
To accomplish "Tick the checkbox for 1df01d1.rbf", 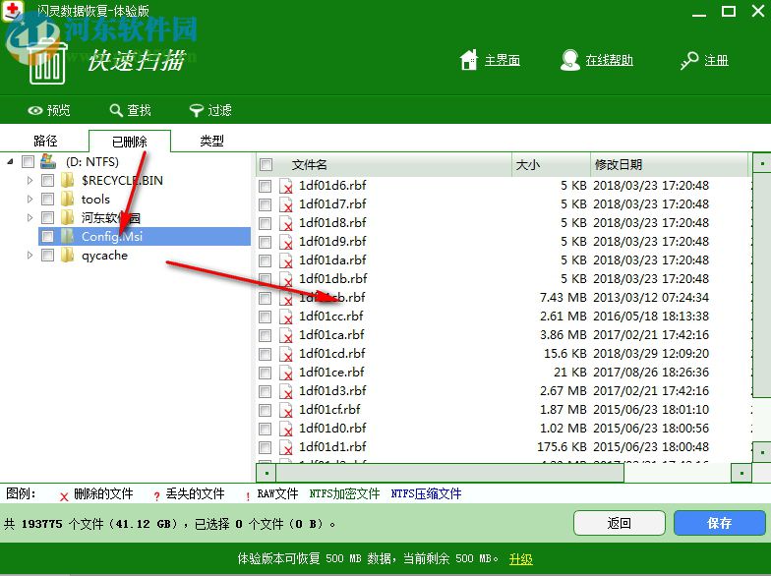I will [266, 447].
